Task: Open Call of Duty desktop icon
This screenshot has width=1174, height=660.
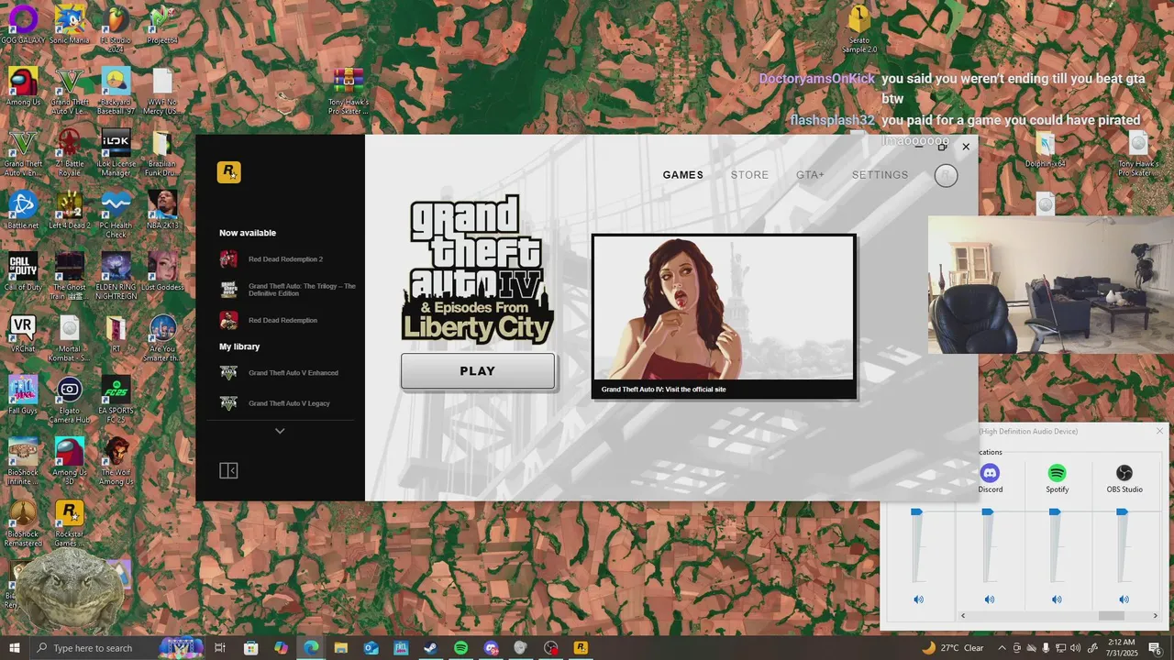Action: [23, 272]
